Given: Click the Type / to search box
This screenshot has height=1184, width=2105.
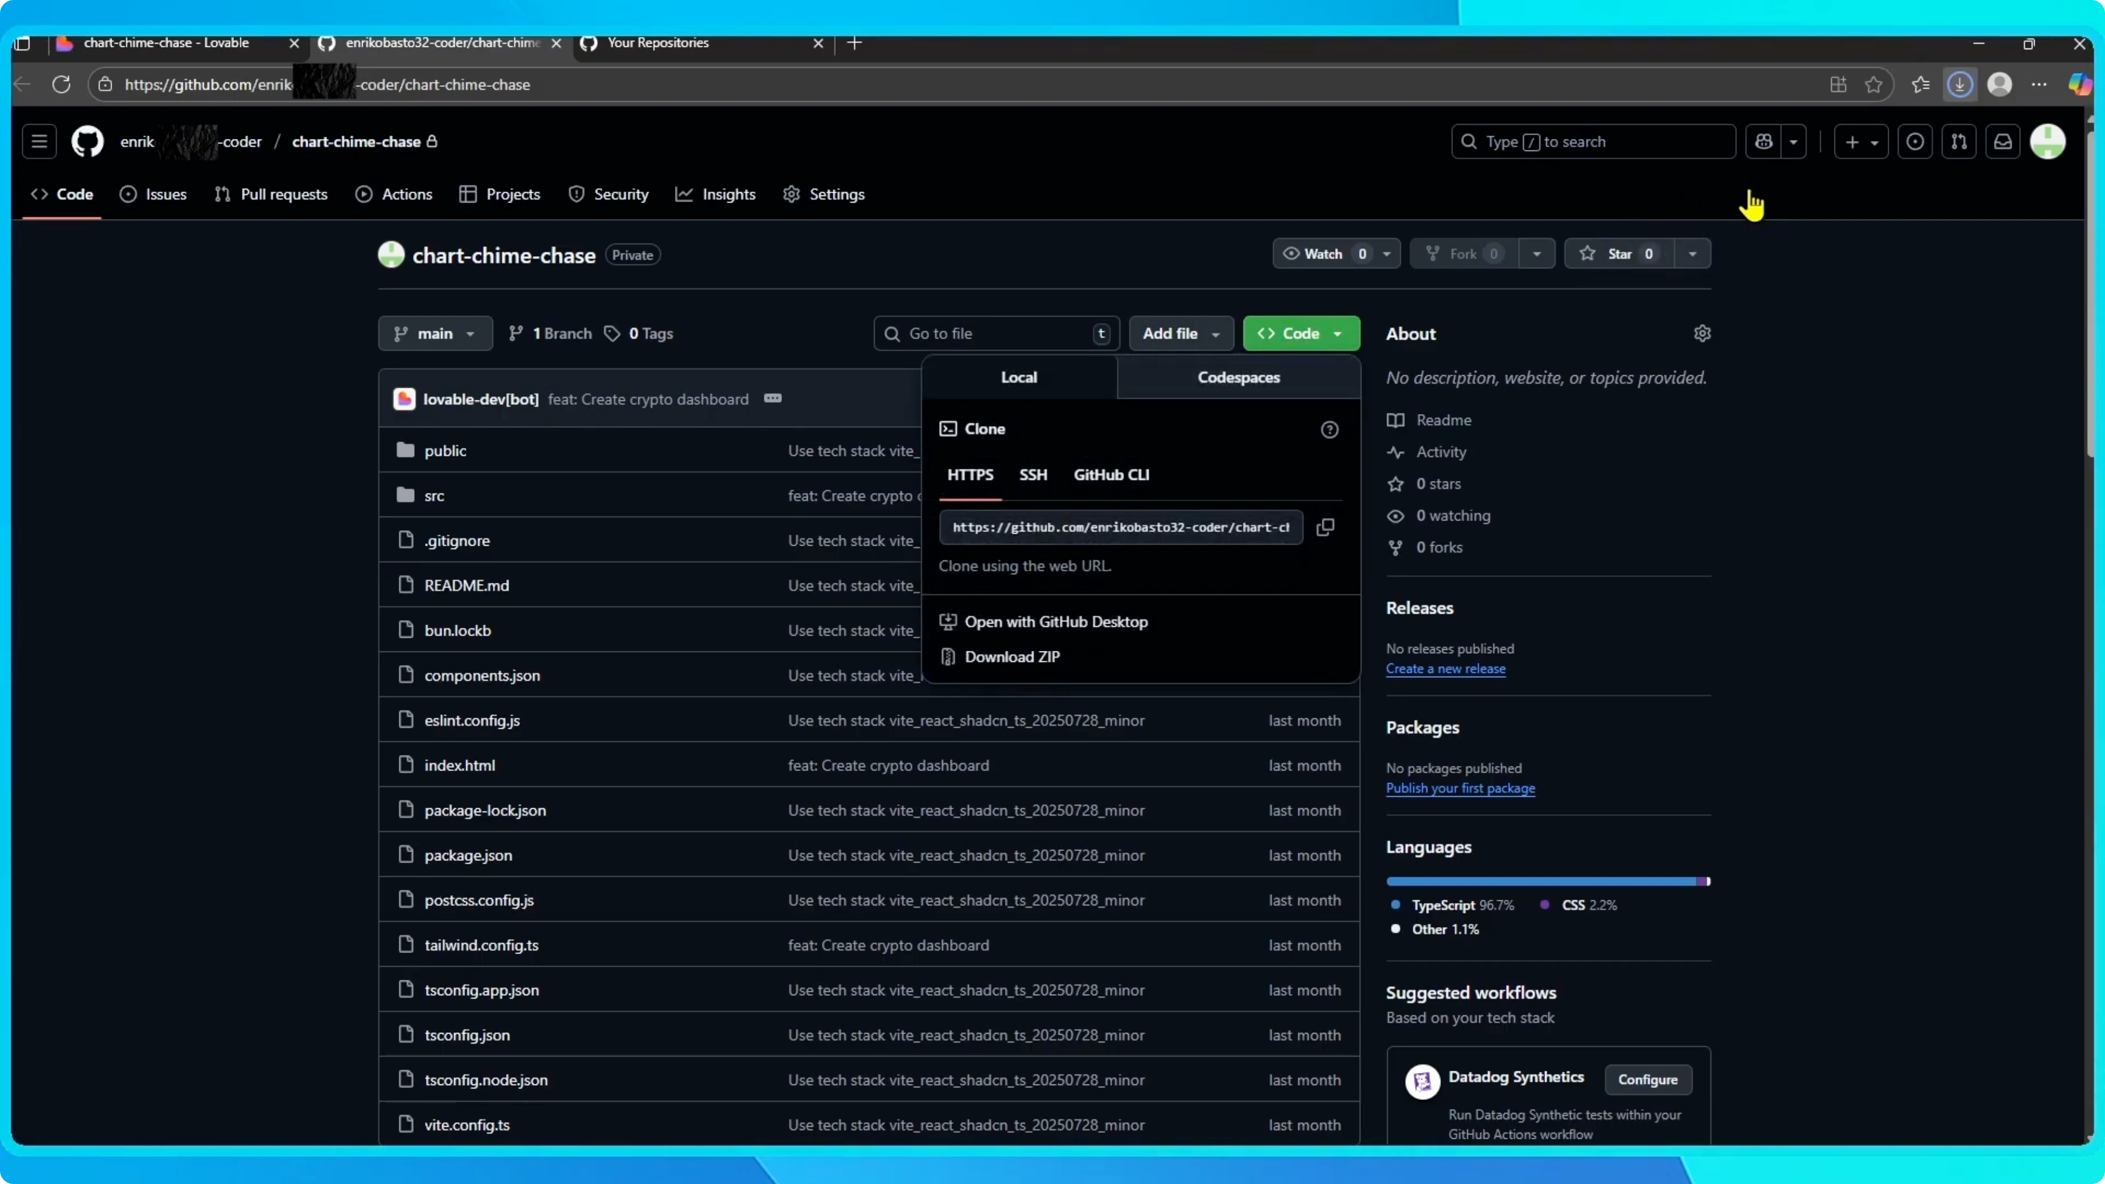Looking at the screenshot, I should coord(1592,141).
